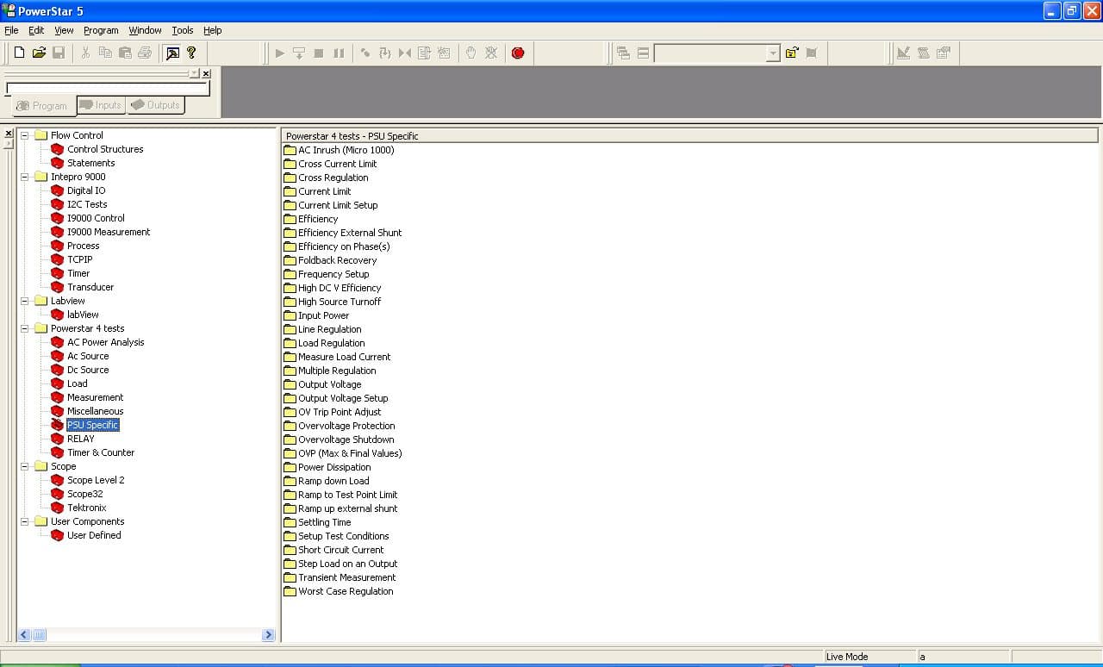Collapse the Labview tree node
Screen dimensions: 1103x667
25,301
